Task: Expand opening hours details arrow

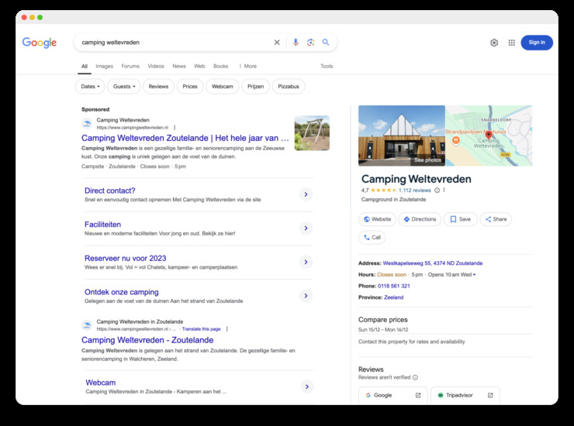Action: pyautogui.click(x=474, y=275)
